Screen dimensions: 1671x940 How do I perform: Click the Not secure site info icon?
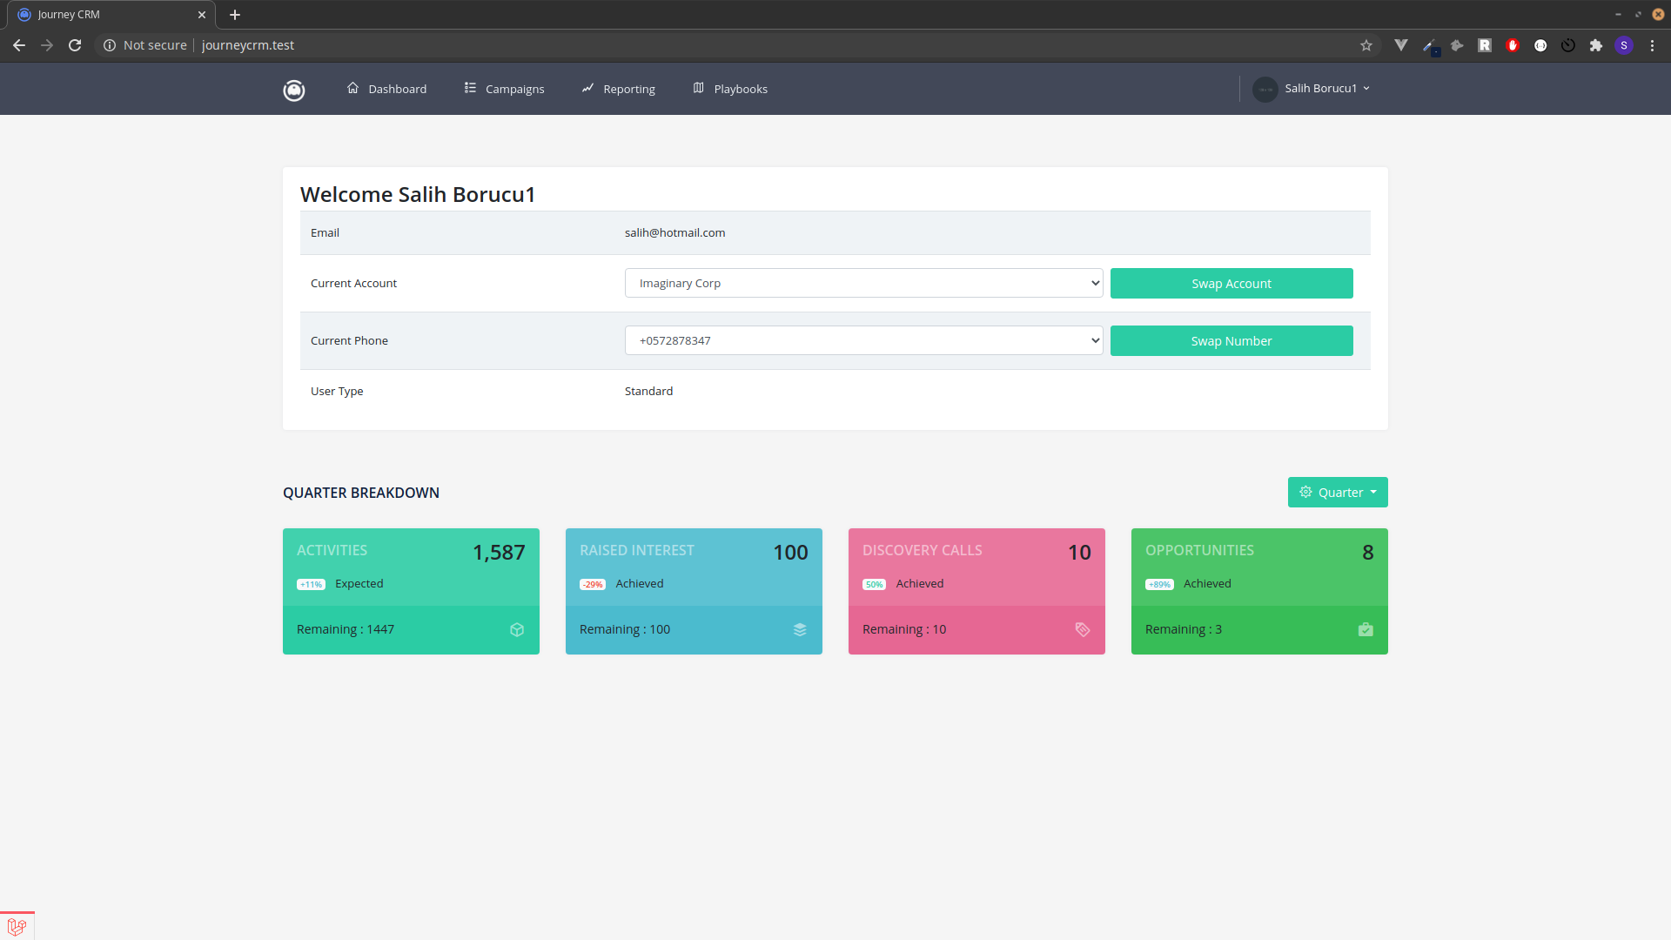(x=110, y=45)
